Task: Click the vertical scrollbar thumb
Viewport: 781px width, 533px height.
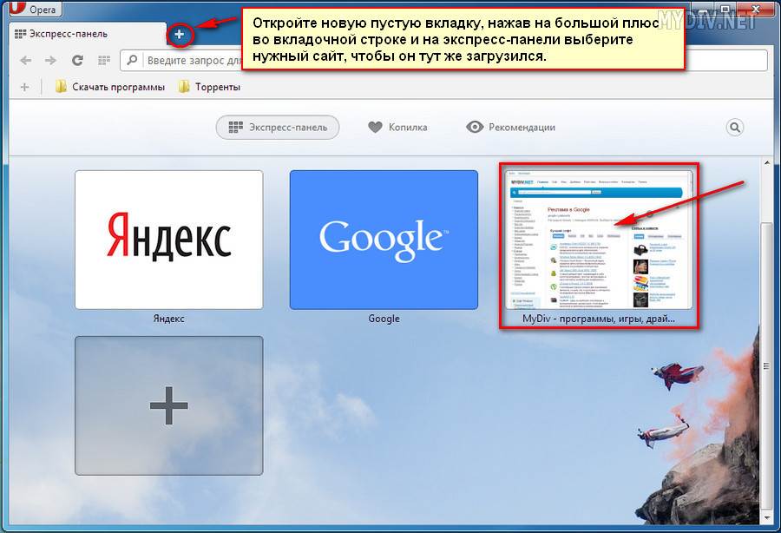Action: [x=767, y=366]
